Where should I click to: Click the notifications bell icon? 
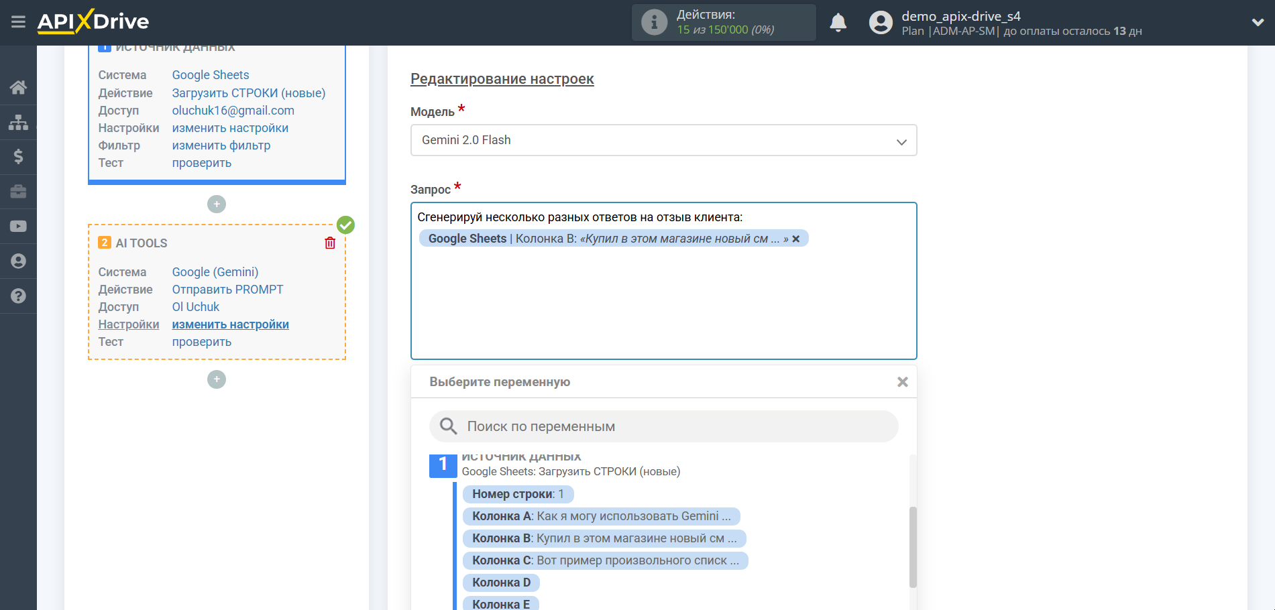[838, 23]
